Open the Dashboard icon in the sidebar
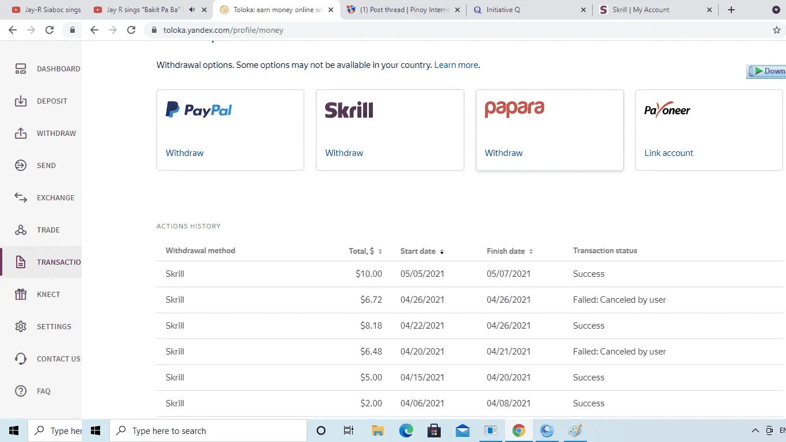 pyautogui.click(x=21, y=69)
